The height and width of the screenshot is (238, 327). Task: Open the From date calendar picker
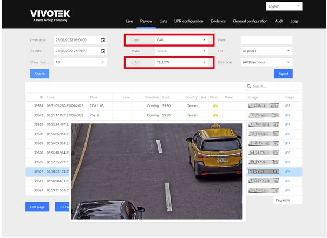click(x=103, y=40)
